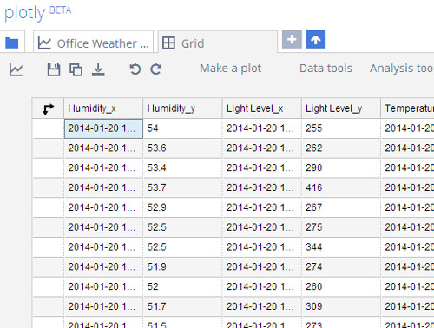Select cell with value 53.7

[182, 187]
